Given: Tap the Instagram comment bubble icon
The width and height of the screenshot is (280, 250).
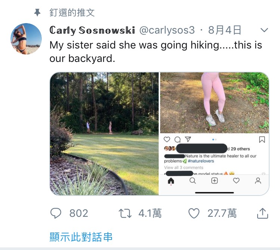Looking at the screenshot, I should (x=178, y=140).
